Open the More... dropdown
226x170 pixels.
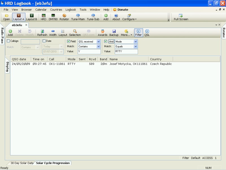coord(126,33)
